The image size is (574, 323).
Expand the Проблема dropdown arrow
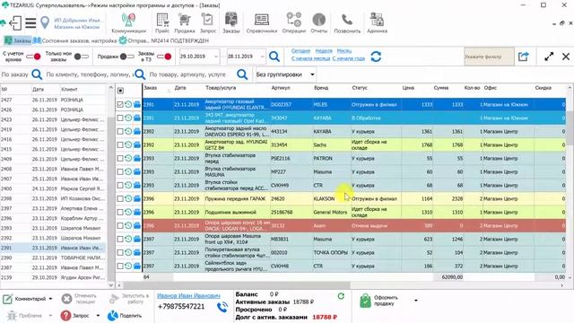coord(50,315)
